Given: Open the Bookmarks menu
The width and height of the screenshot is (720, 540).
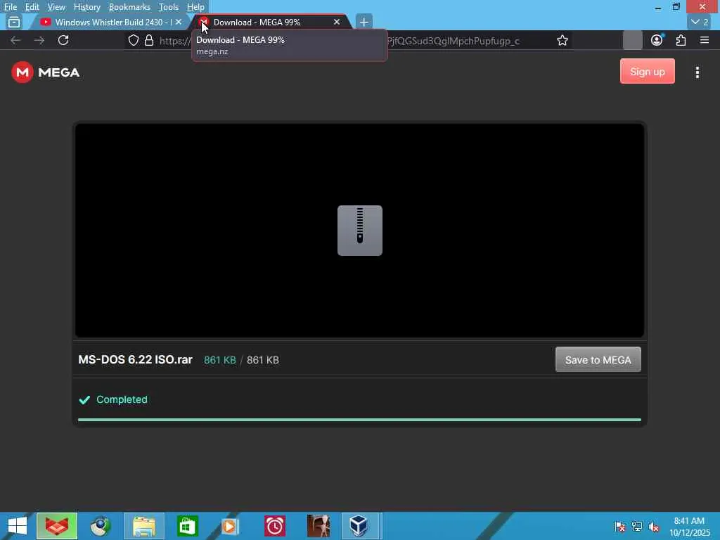Looking at the screenshot, I should coord(129,7).
